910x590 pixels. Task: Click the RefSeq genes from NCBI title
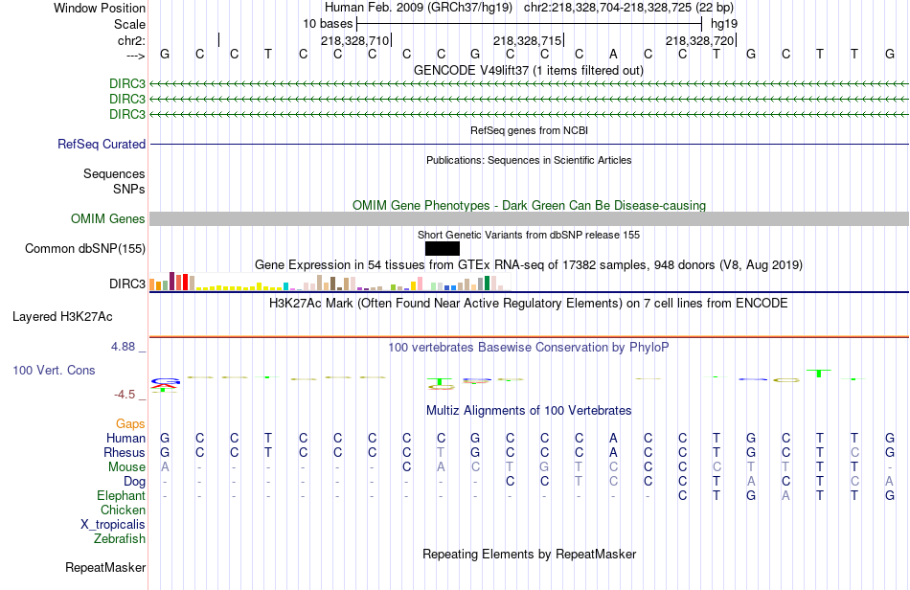tap(529, 130)
